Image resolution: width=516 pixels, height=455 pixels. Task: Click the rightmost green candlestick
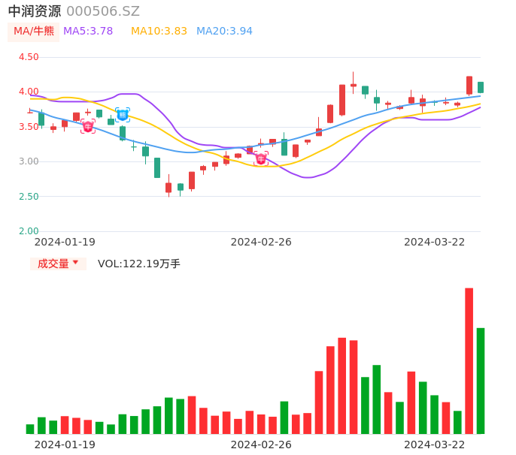pos(481,87)
